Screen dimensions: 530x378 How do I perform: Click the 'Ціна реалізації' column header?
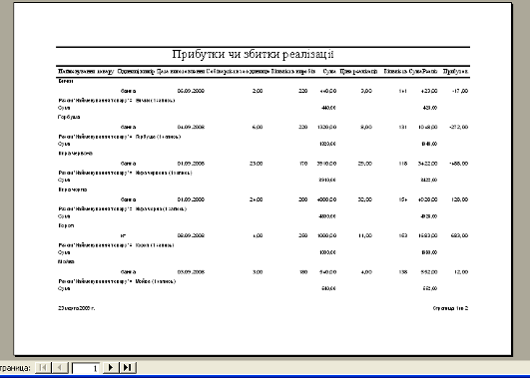pyautogui.click(x=358, y=71)
